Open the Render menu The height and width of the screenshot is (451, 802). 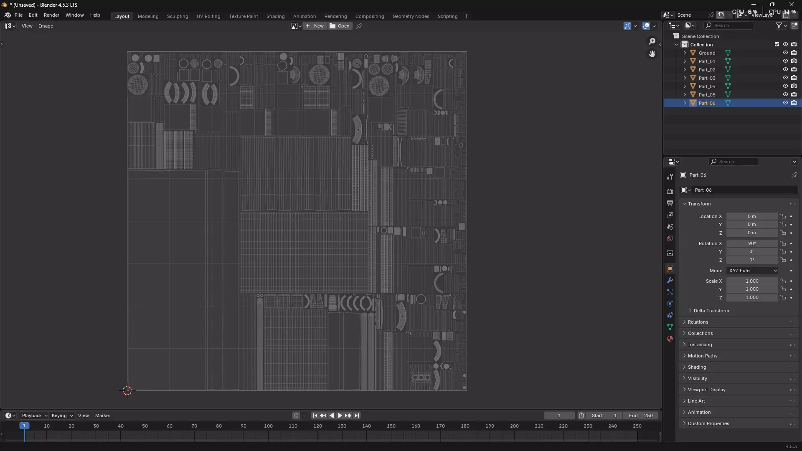[x=51, y=15]
